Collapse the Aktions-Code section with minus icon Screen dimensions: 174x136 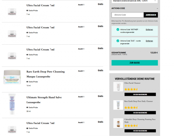[157, 9]
